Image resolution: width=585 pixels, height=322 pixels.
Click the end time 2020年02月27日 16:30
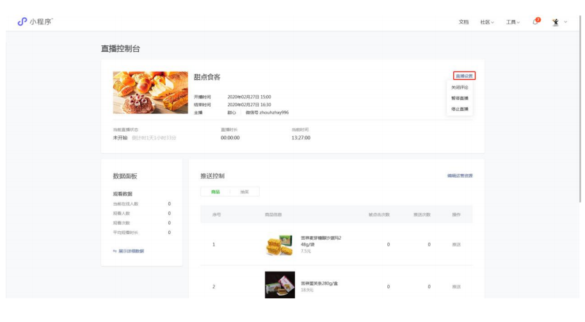coord(249,105)
